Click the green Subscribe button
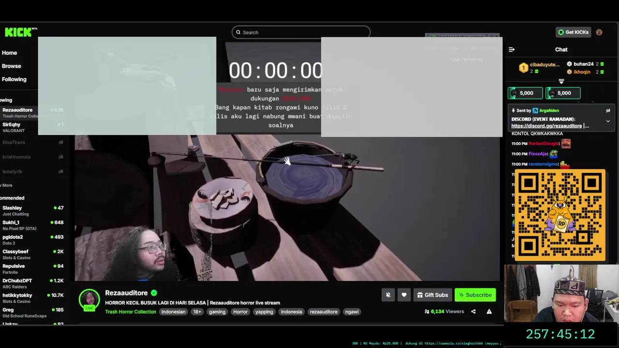The height and width of the screenshot is (348, 619). point(475,295)
